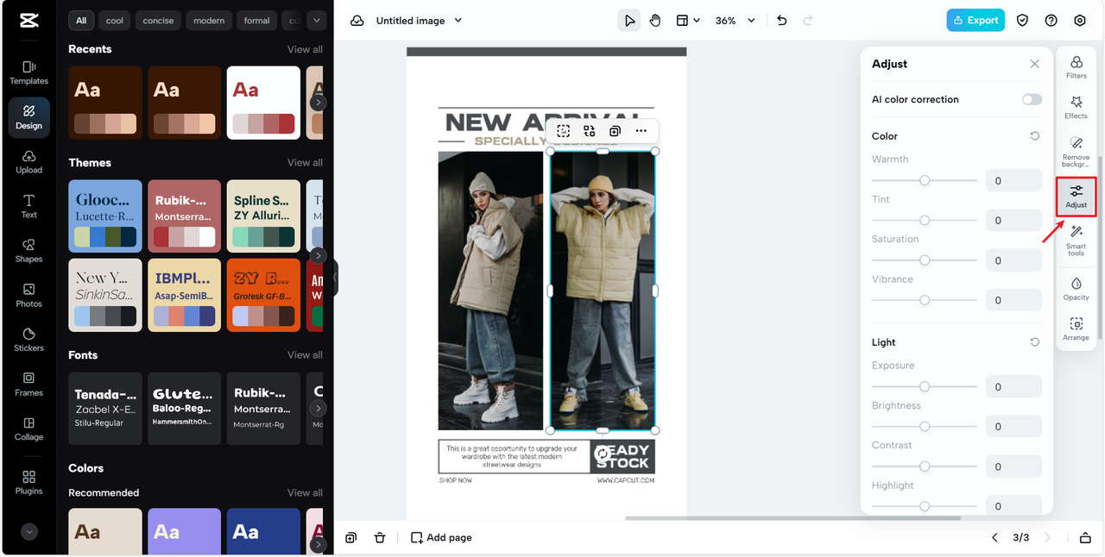Open the layout grid dropdown
Screen dimensions: 1105x557
click(687, 21)
